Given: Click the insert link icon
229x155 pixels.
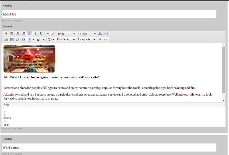Looking at the screenshot, I should point(53,34).
